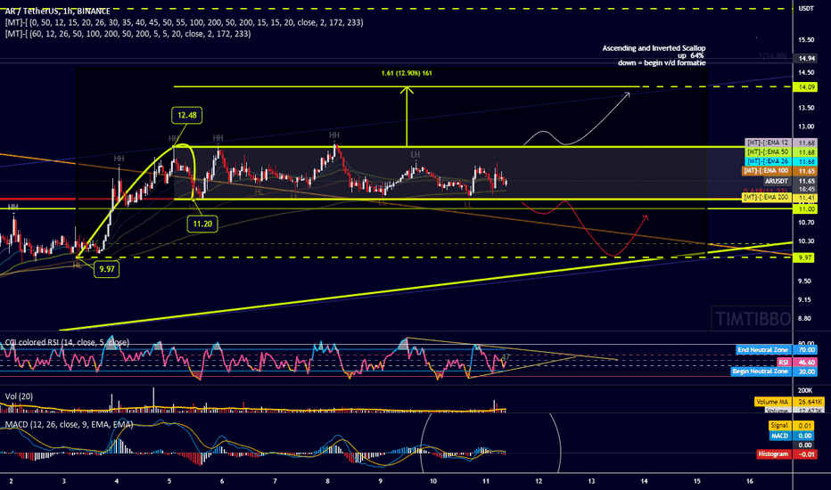Select the first [MT] indicator legend line

click(x=184, y=22)
